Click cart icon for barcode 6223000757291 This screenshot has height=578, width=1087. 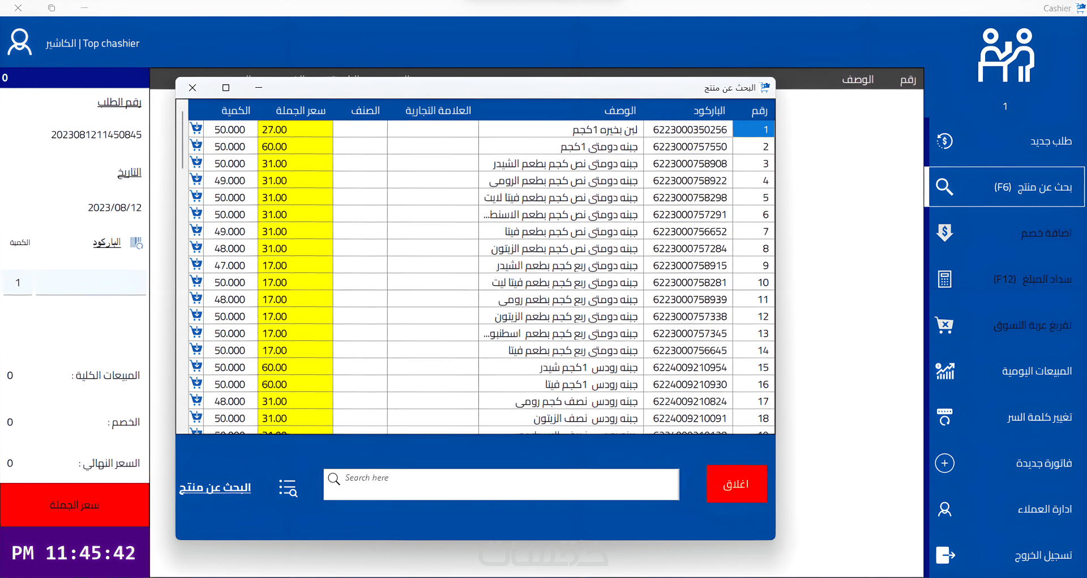(196, 214)
